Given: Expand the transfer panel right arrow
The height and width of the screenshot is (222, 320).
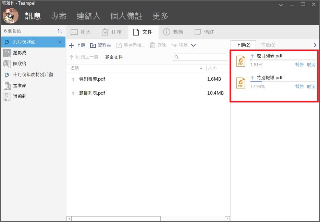Looking at the screenshot, I should 315,45.
